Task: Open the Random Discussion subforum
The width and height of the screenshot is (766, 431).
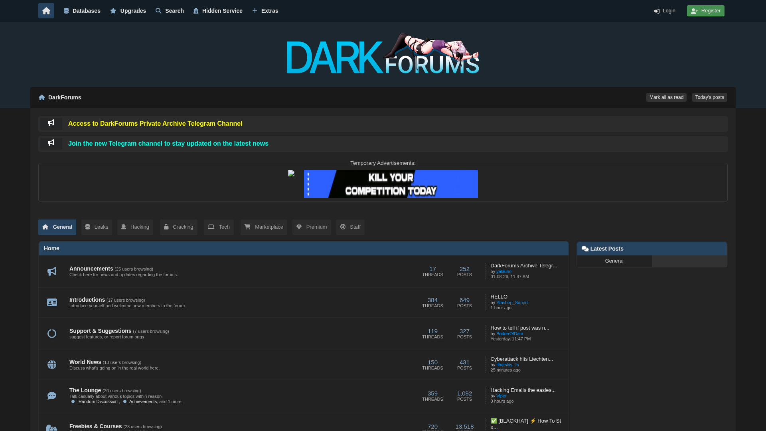Action: pyautogui.click(x=98, y=401)
